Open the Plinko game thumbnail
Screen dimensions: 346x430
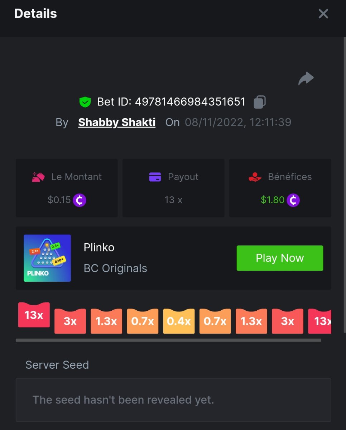[47, 258]
